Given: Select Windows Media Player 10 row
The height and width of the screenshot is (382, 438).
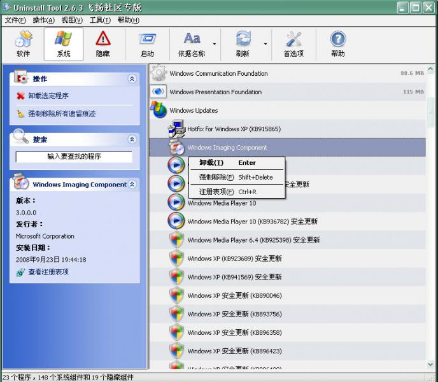Looking at the screenshot, I should click(288, 202).
